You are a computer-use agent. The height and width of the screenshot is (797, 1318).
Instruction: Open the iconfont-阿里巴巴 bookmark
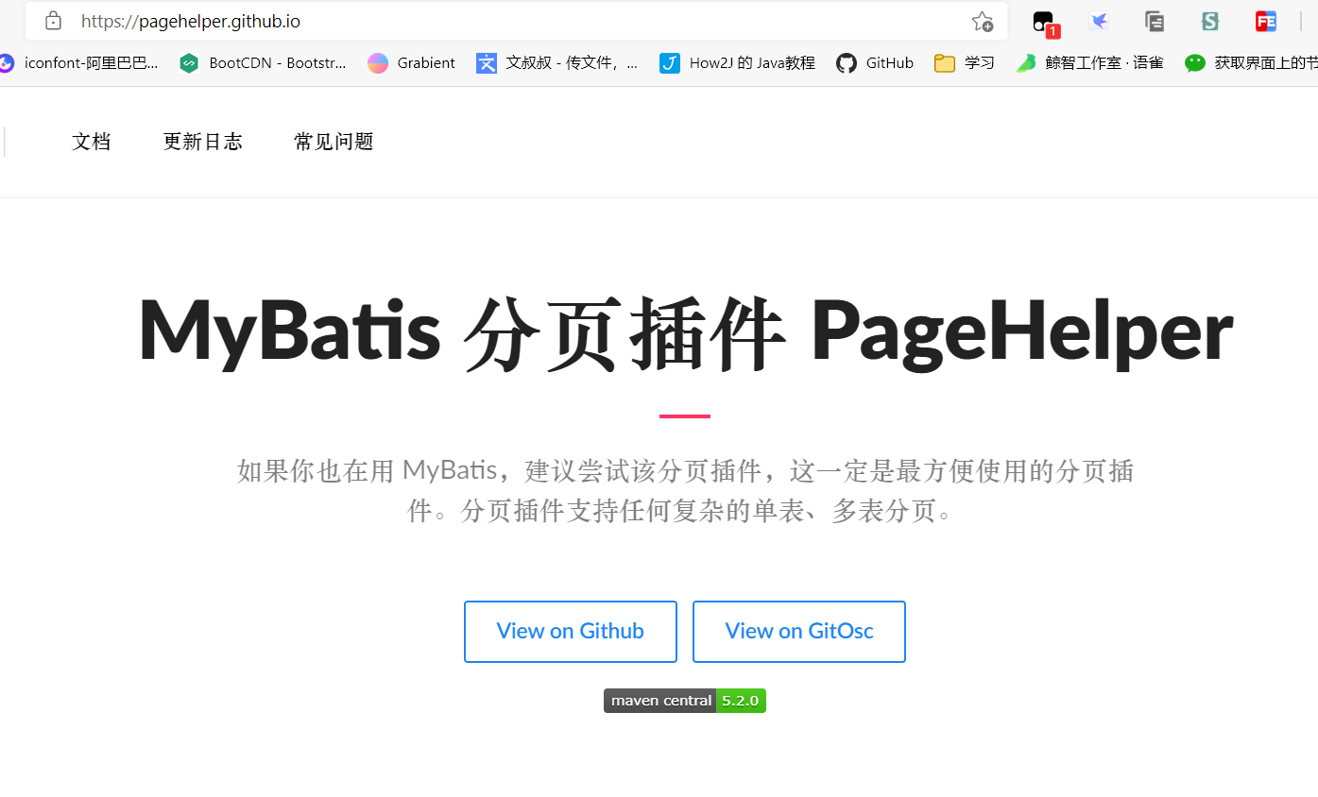click(x=79, y=63)
